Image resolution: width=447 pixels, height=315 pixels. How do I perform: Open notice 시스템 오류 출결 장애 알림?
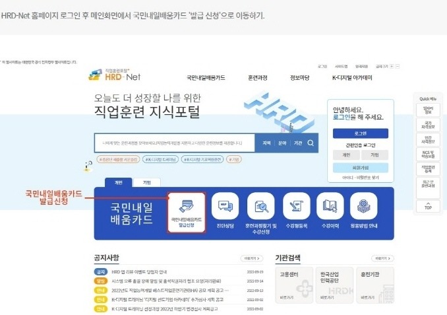166,281
